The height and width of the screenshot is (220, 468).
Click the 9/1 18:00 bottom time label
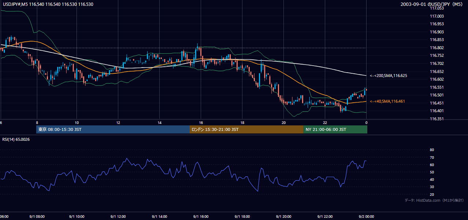tap(242, 217)
